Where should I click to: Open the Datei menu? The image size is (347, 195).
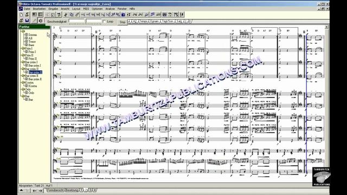(27, 9)
